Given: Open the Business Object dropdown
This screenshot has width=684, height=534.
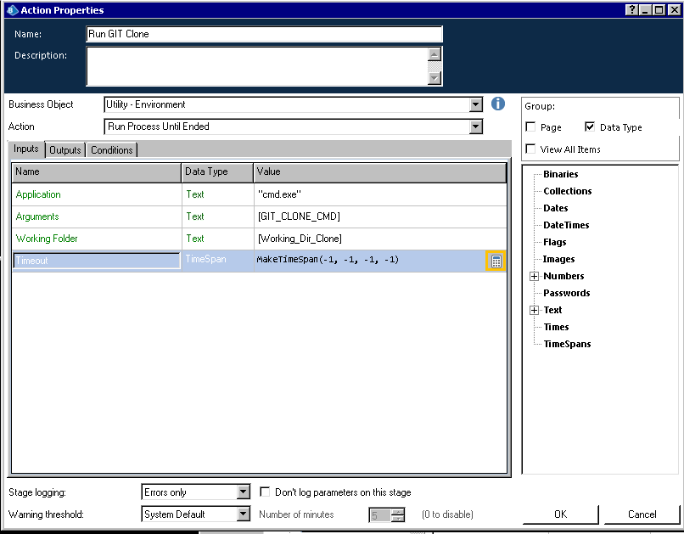Looking at the screenshot, I should click(x=475, y=105).
